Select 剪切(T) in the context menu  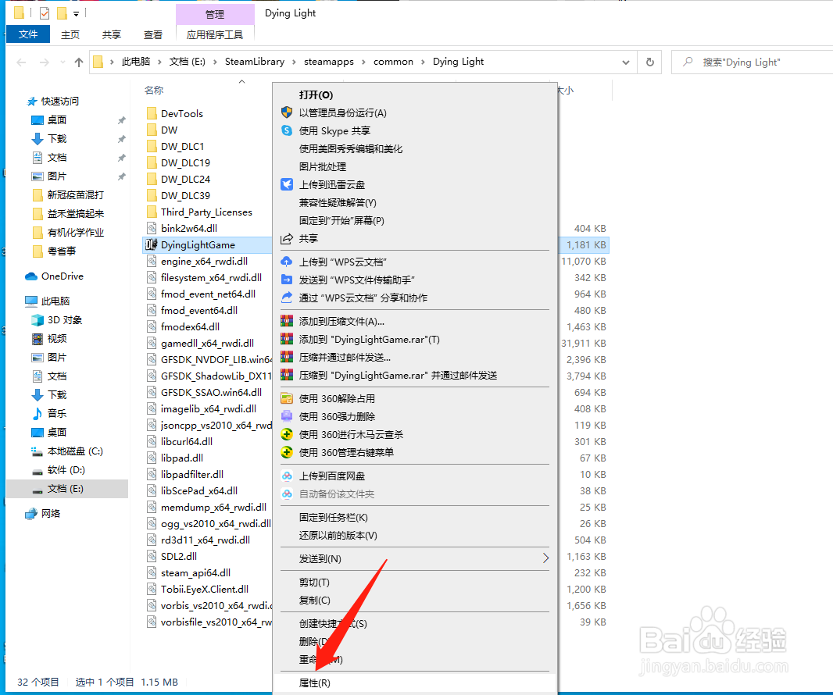[x=416, y=582]
